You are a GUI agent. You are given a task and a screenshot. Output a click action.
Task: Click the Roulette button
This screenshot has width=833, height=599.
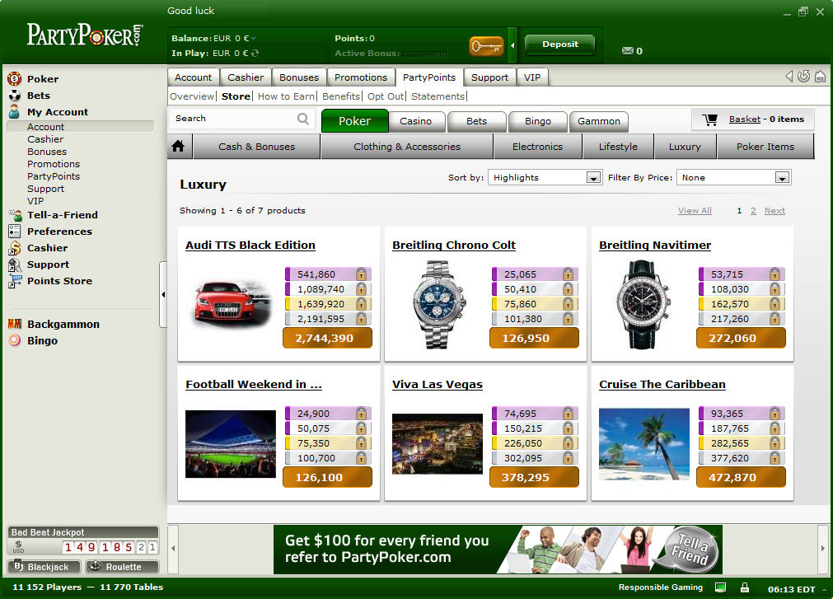point(122,567)
